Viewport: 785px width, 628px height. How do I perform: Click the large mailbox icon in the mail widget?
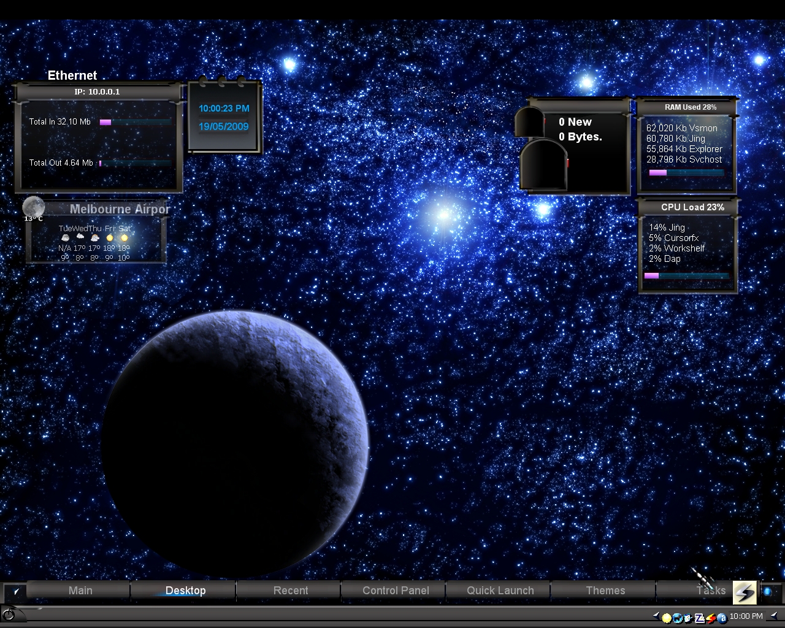pyautogui.click(x=543, y=164)
